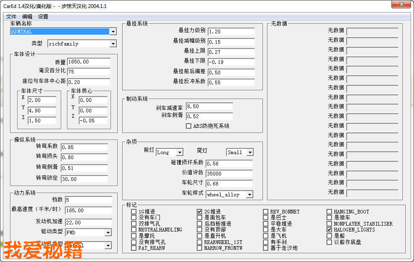The width and height of the screenshot is (414, 262).
Task: Expand the 车辆名称 ADMIRAL dropdown
Action: coord(113,32)
